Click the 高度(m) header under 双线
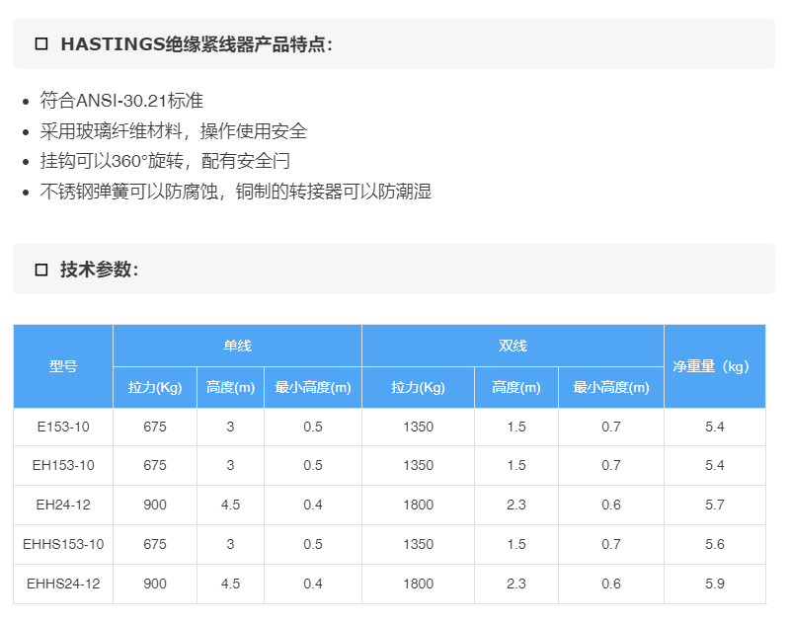The height and width of the screenshot is (623, 790). point(516,387)
